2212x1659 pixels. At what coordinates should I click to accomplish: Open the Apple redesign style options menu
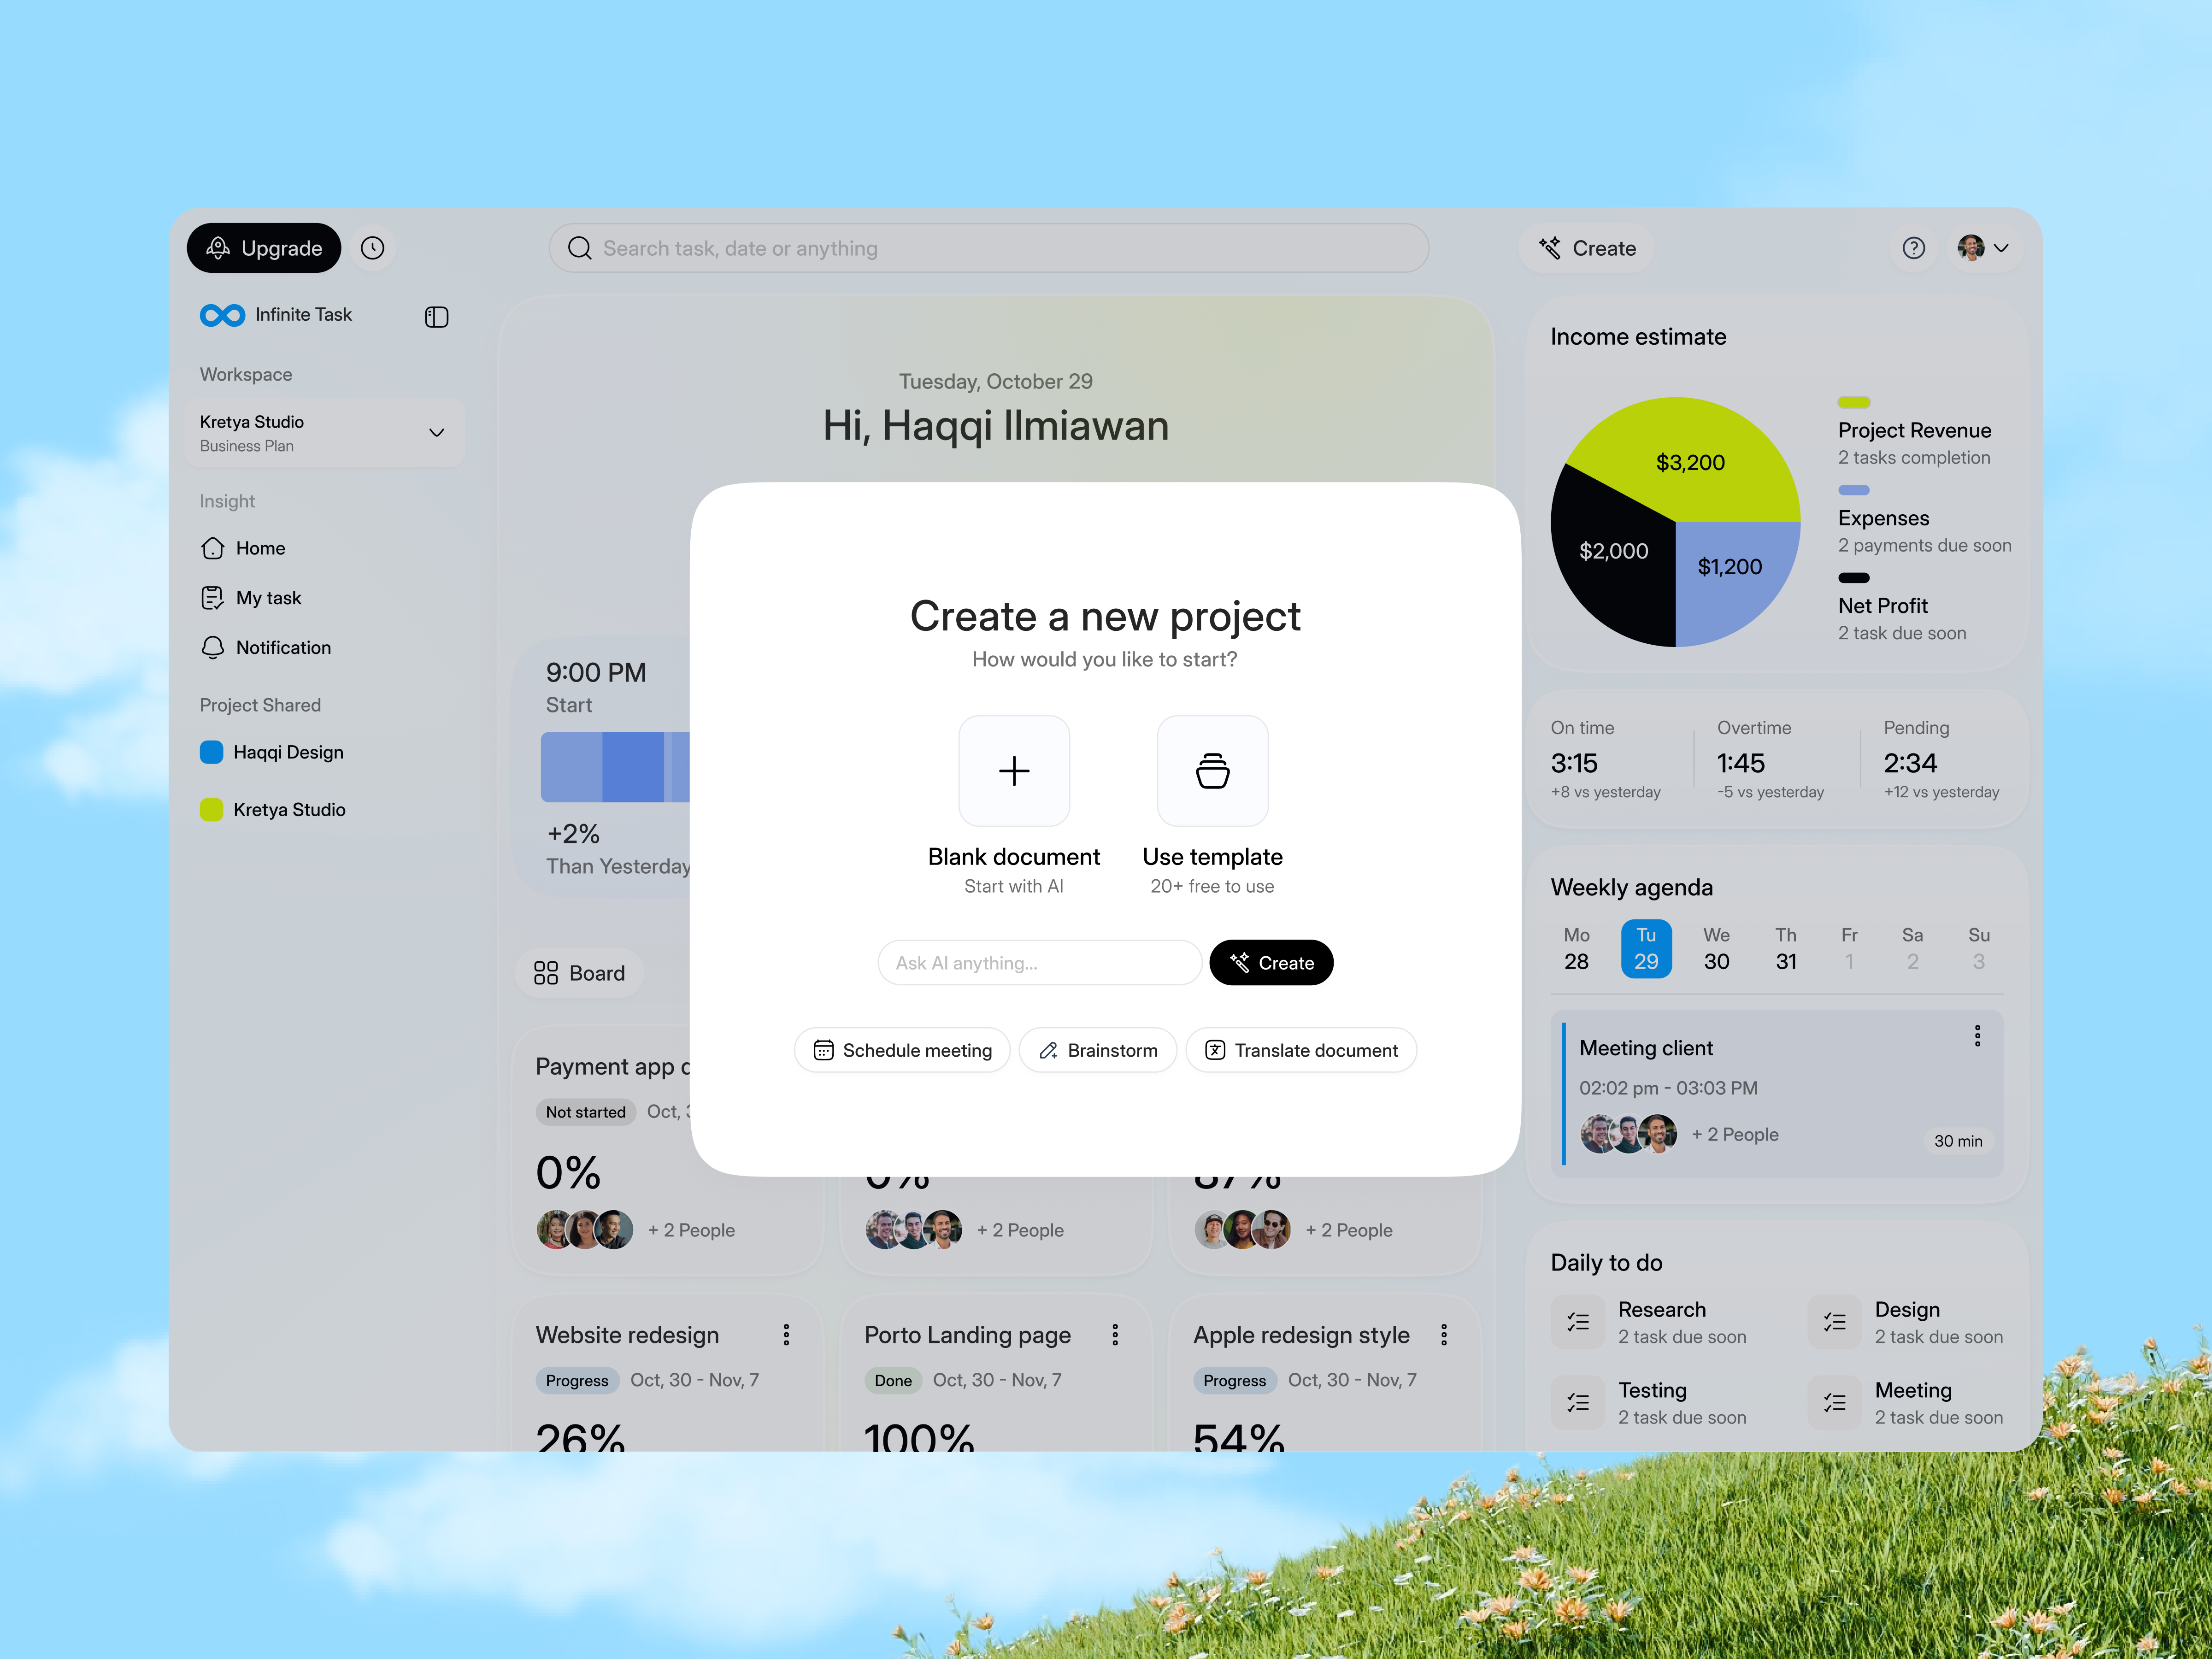tap(1443, 1334)
